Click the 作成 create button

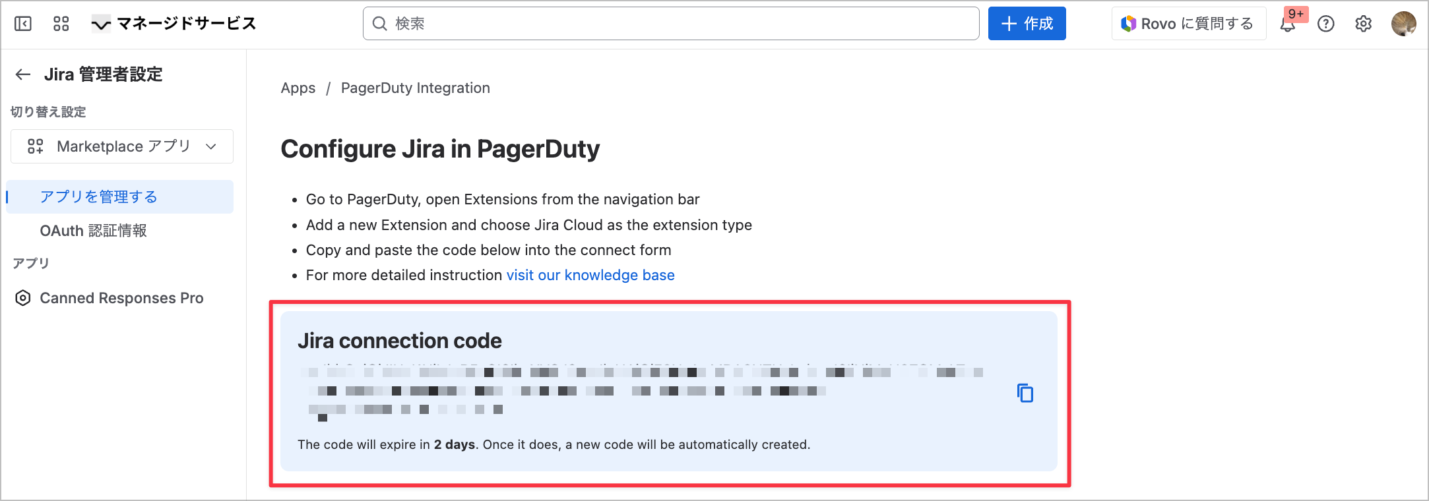coord(1027,24)
